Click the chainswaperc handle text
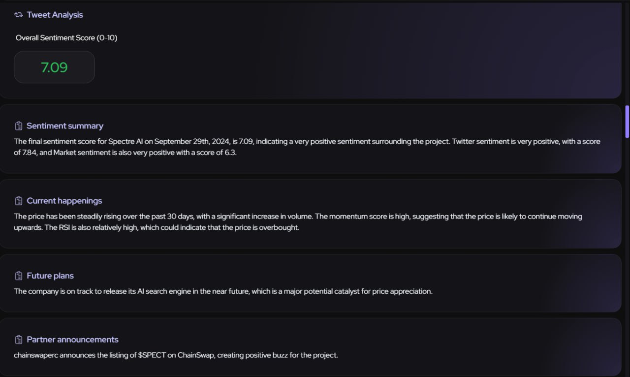 36,355
